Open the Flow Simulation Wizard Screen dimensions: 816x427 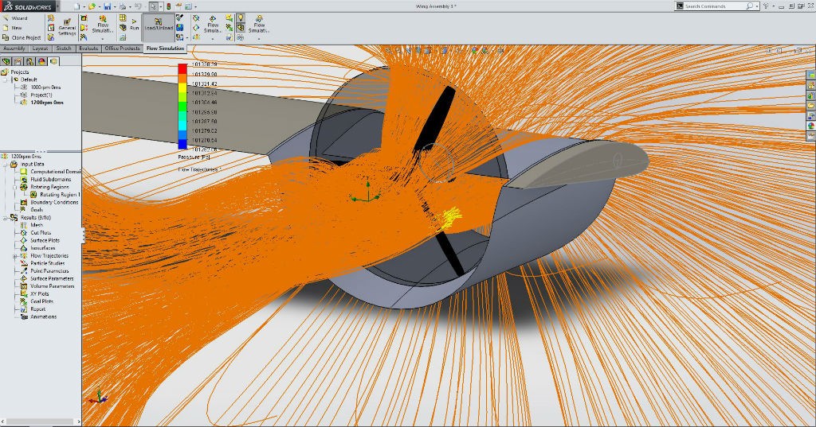click(14, 17)
